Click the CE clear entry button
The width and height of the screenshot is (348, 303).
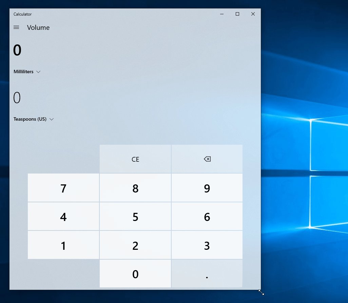[135, 159]
